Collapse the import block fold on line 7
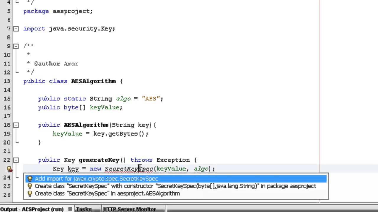Viewport: 378px width, 212px height. [16, 29]
